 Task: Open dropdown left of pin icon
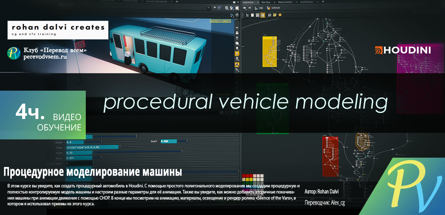coord(209,8)
